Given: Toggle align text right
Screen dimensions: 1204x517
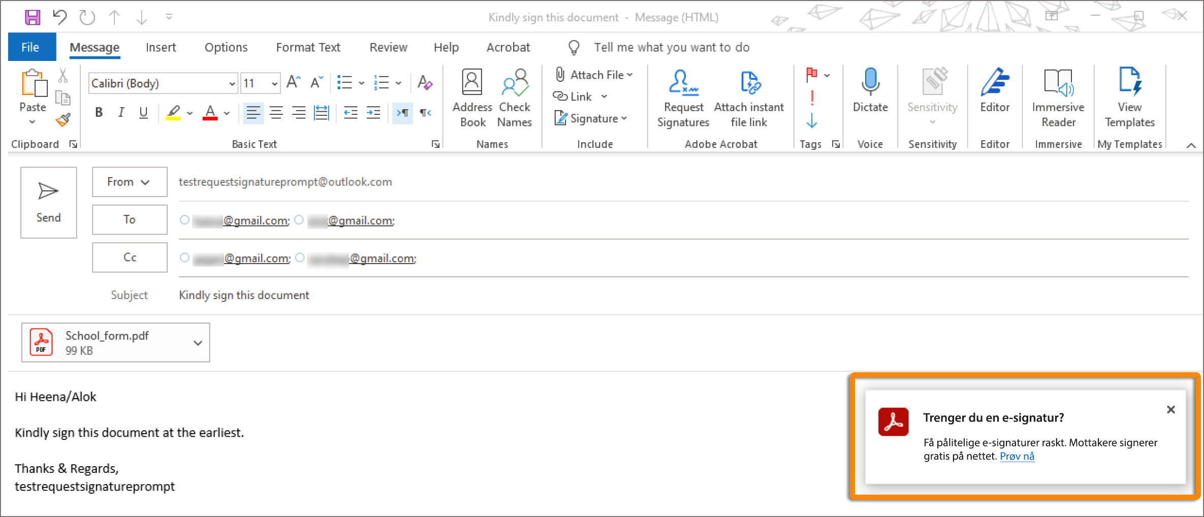Looking at the screenshot, I should [x=299, y=112].
